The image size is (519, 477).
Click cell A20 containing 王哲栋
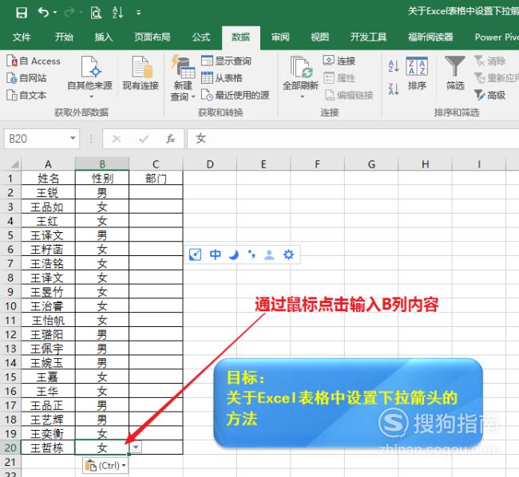click(x=49, y=447)
